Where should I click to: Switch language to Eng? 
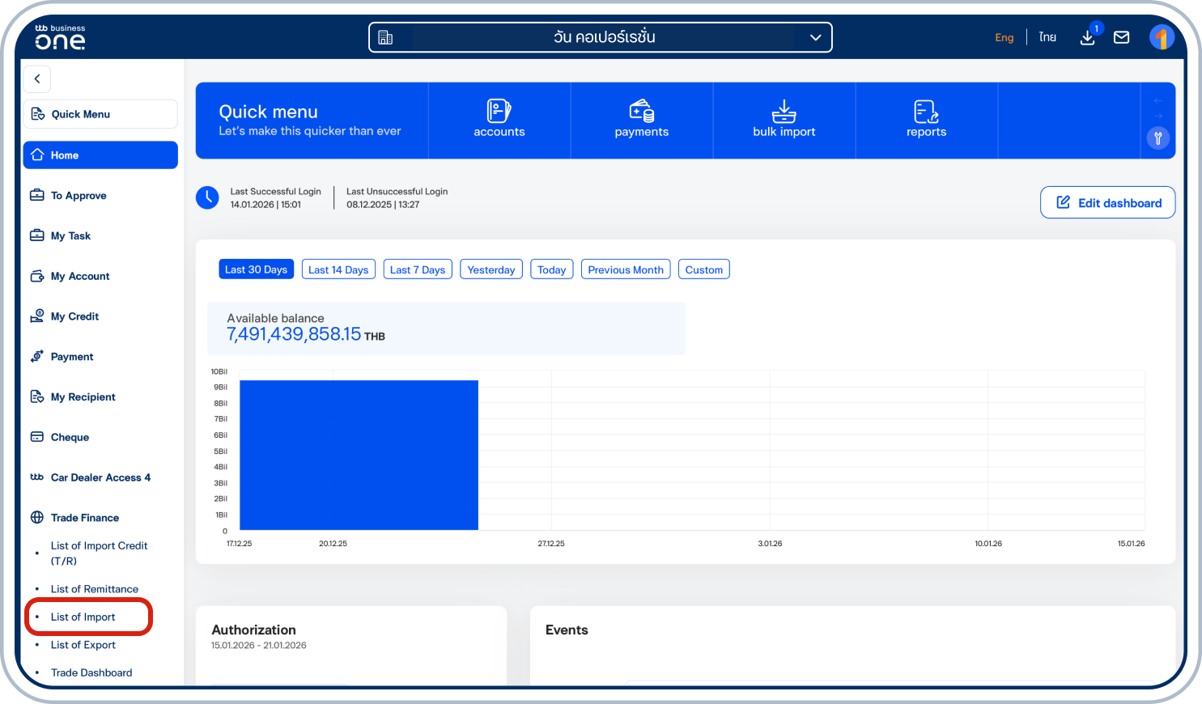click(1004, 37)
